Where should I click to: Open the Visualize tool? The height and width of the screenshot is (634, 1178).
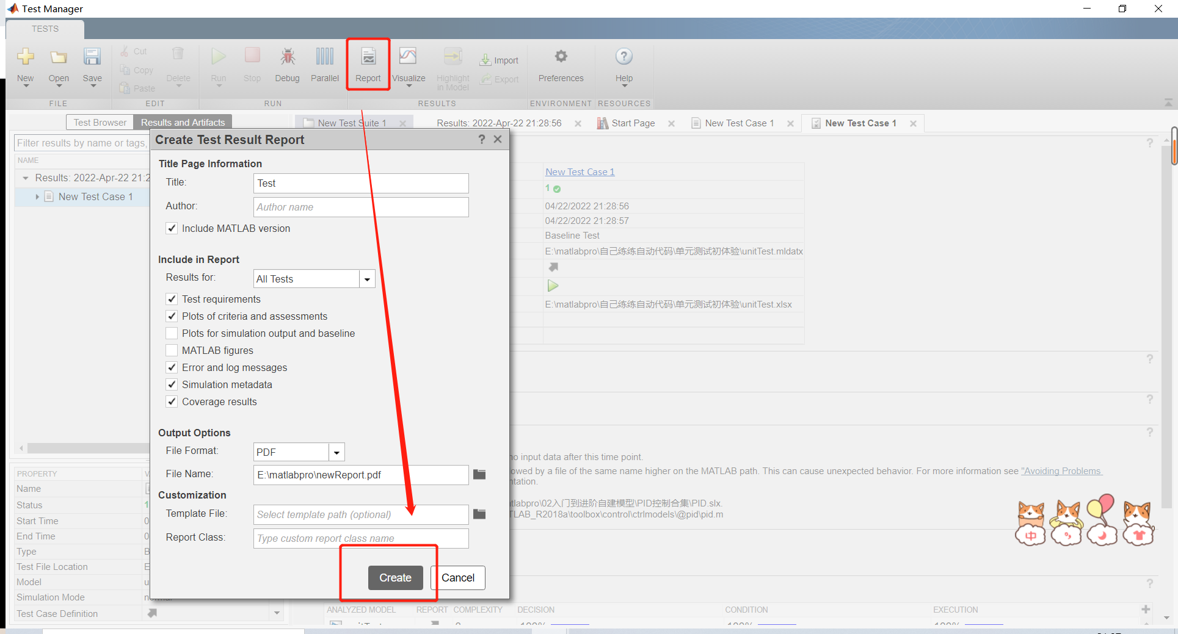pyautogui.click(x=408, y=64)
